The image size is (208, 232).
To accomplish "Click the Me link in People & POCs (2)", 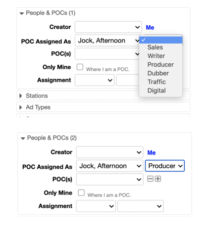I will (x=152, y=153).
